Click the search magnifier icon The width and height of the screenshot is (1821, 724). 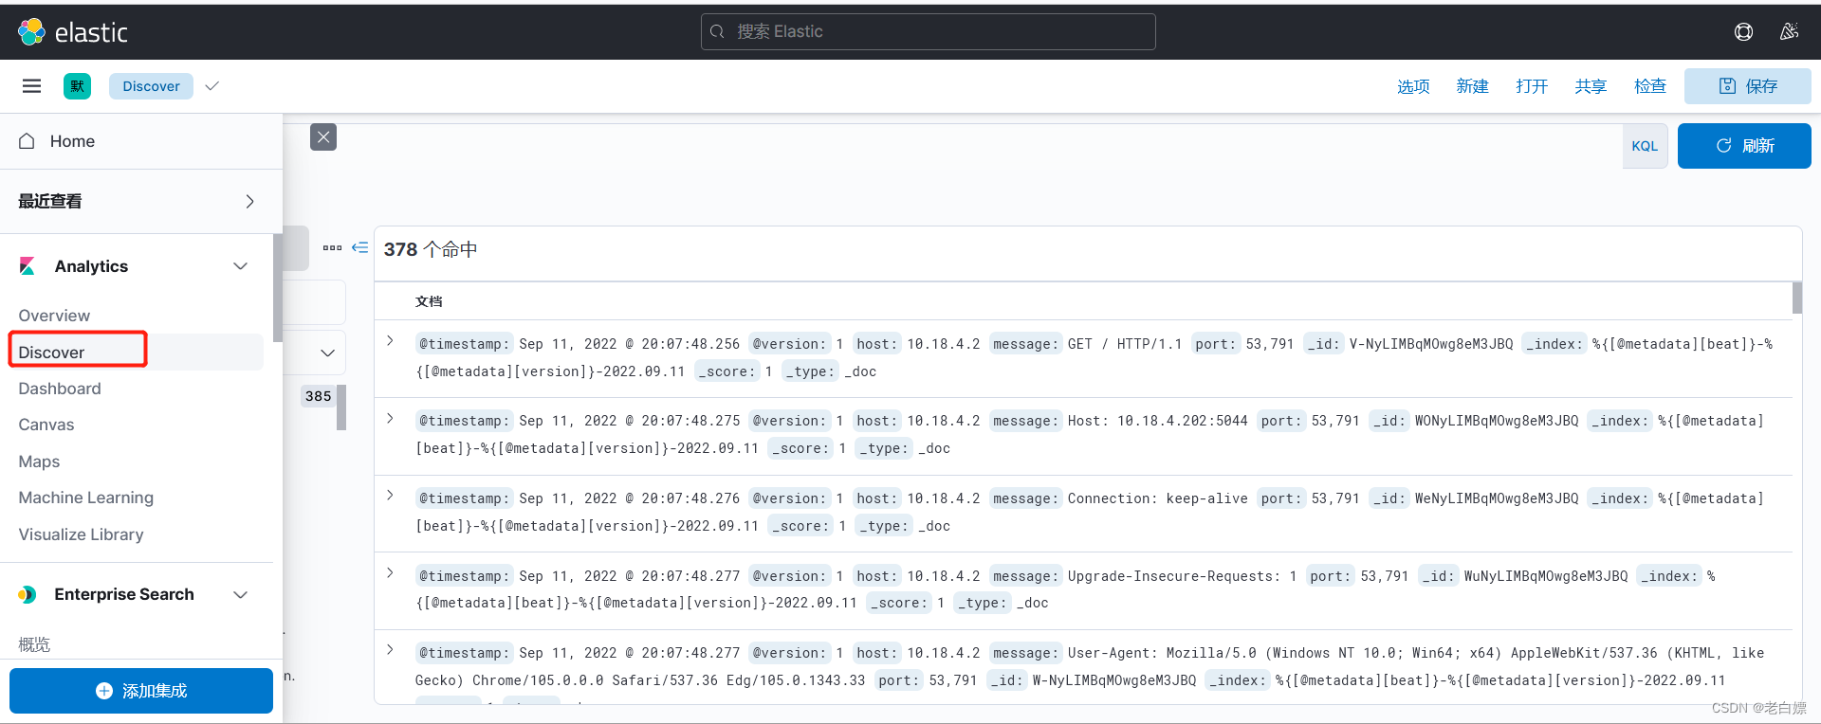[x=717, y=31]
